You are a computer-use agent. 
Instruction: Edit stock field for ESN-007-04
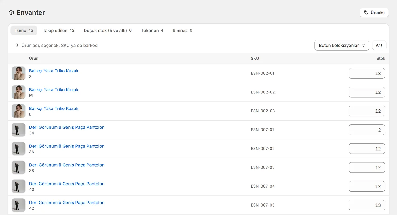367,186
